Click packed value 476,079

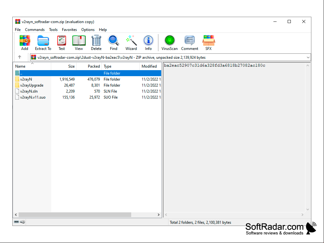pos(94,79)
